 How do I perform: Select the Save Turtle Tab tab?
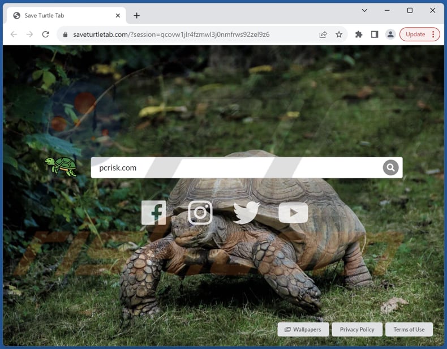point(66,15)
